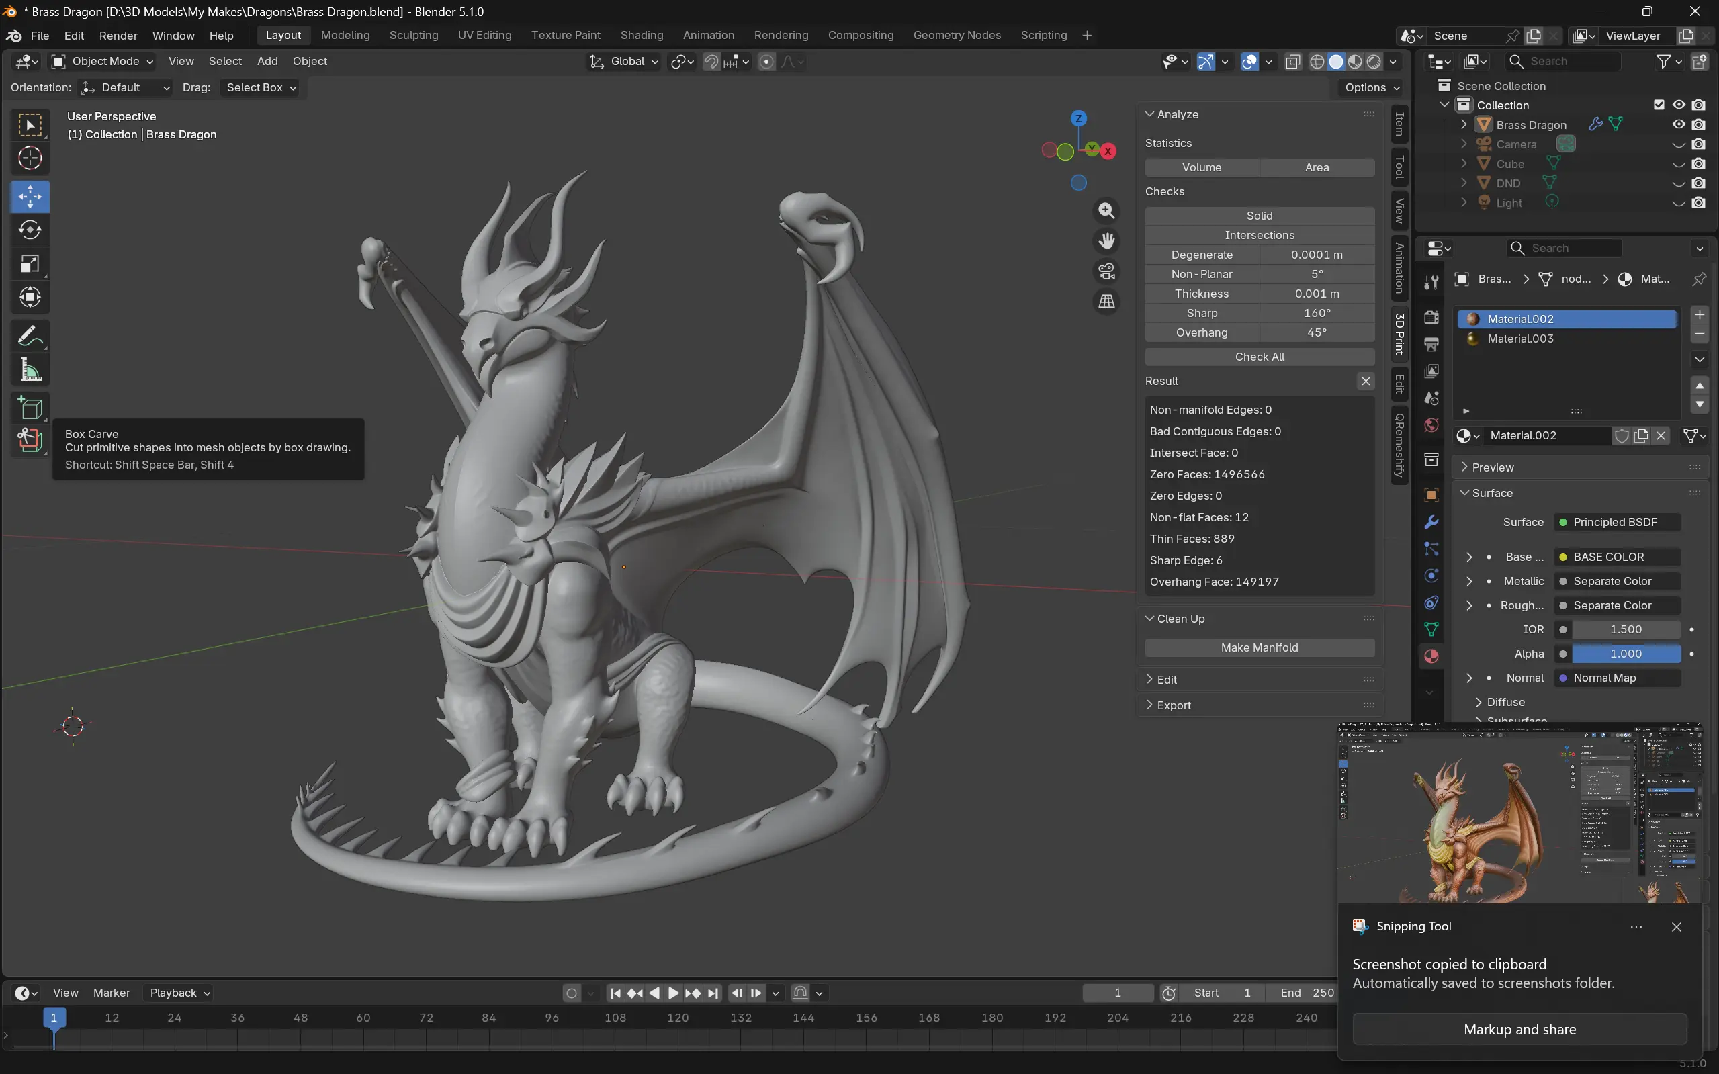This screenshot has width=1719, height=1074.
Task: Hide Brass Dragon in viewport
Action: click(1679, 124)
